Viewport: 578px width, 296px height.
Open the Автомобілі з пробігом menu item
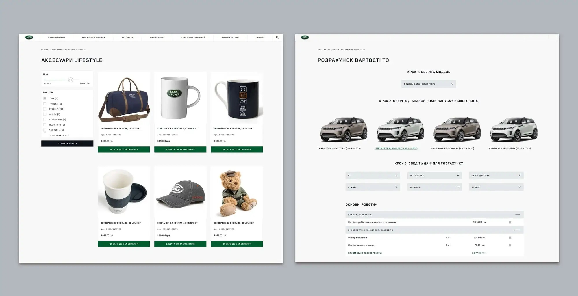pyautogui.click(x=93, y=37)
